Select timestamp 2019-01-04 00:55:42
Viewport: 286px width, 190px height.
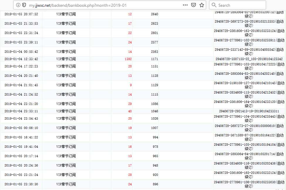pos(21,52)
